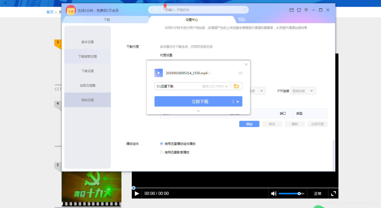381x208 pixels.
Task: Switch to the 设置中心 tab
Action: coord(192,20)
